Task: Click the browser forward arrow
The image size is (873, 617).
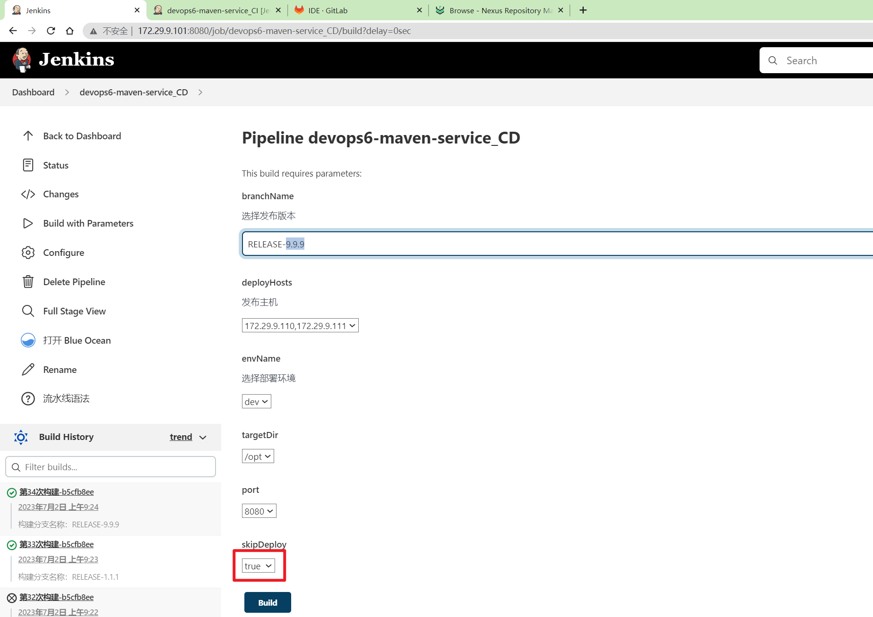Action: point(32,31)
